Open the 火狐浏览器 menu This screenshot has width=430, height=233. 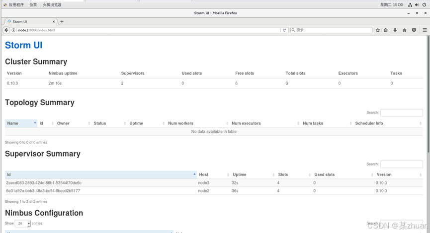52,4
